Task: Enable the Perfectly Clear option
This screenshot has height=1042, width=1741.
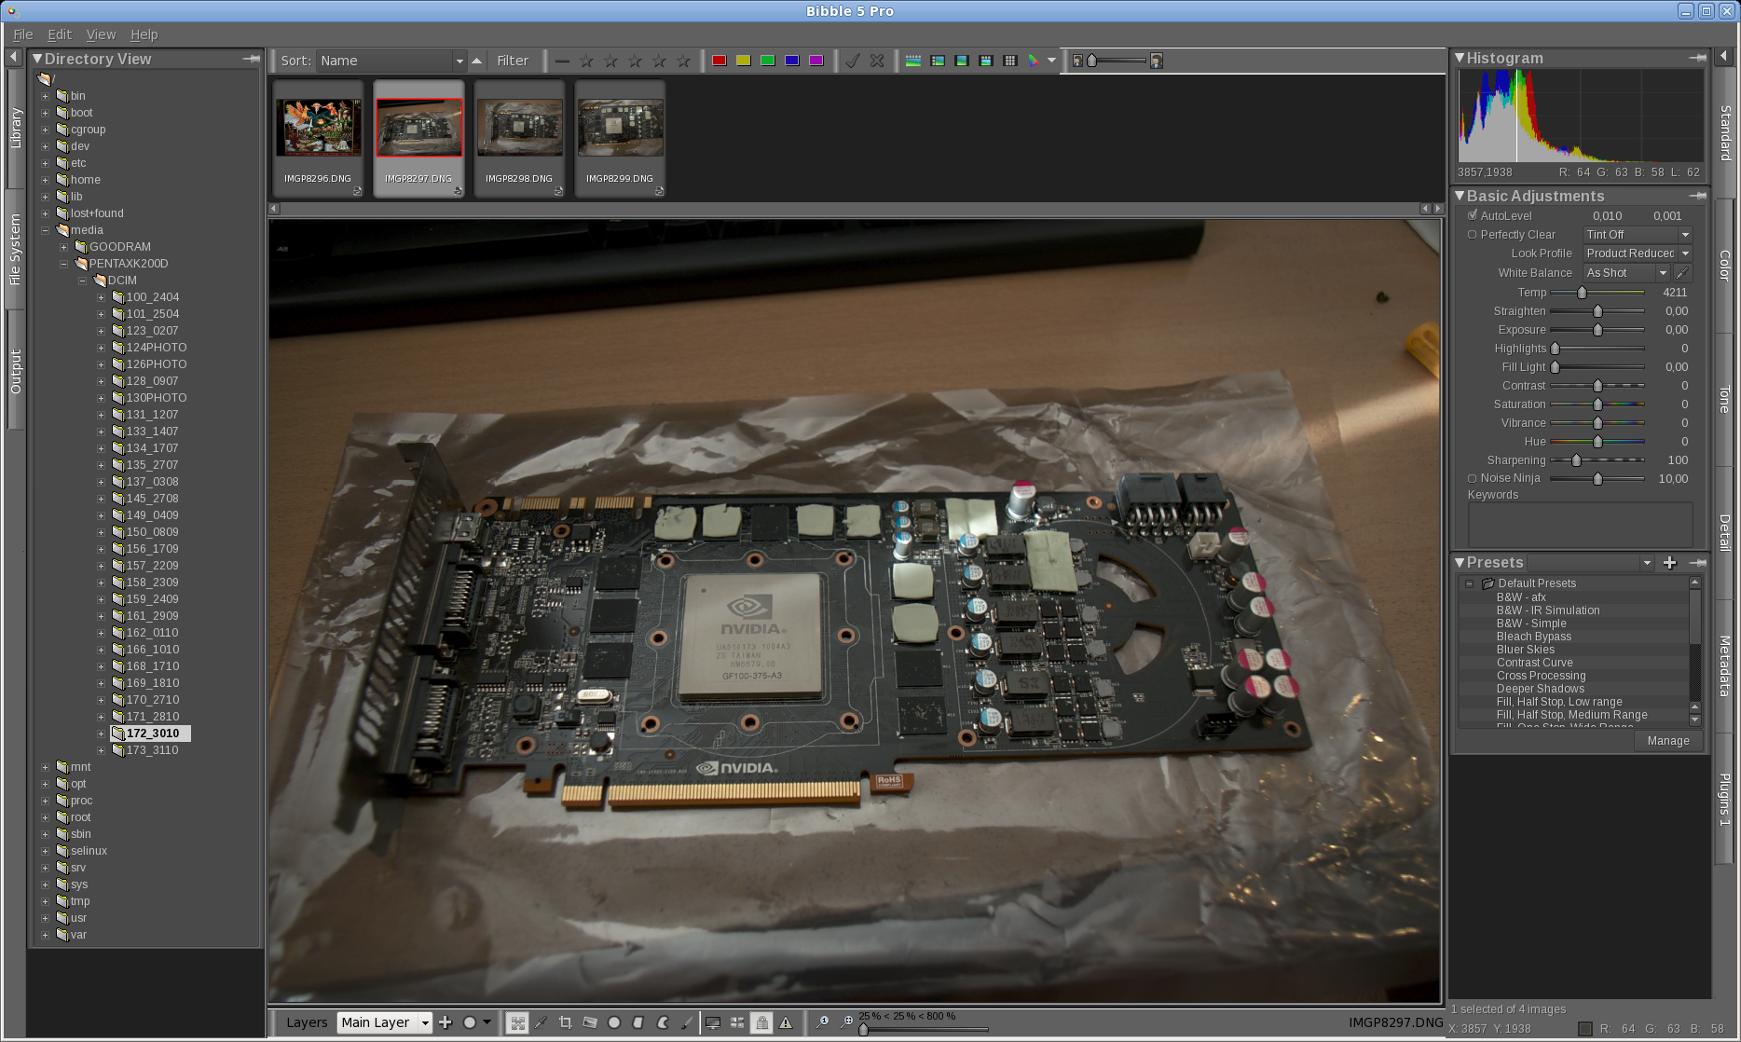Action: click(1473, 235)
